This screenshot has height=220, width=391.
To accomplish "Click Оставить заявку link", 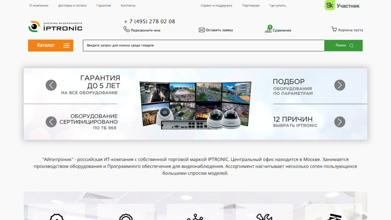I will click(x=219, y=30).
